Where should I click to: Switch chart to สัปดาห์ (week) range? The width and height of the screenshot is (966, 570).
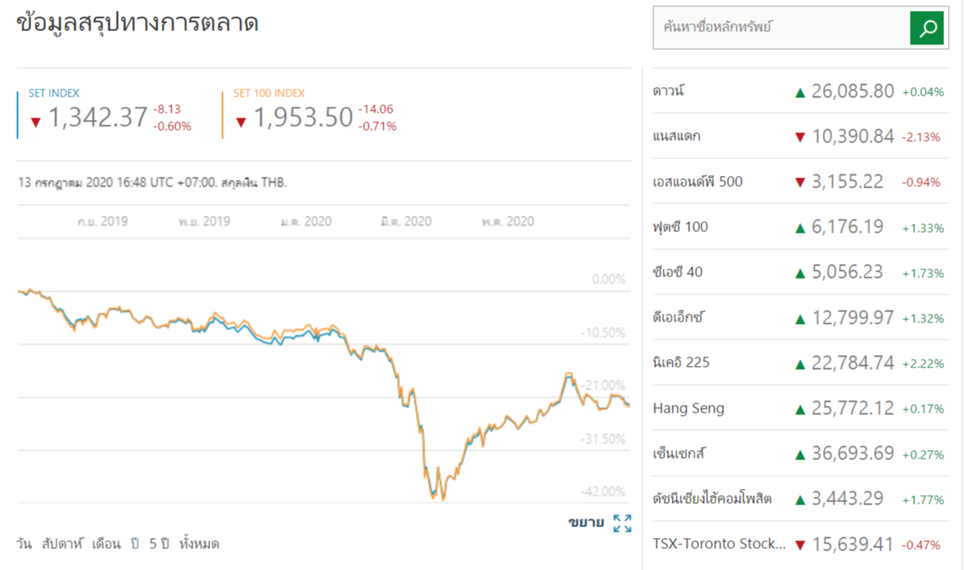point(62,544)
